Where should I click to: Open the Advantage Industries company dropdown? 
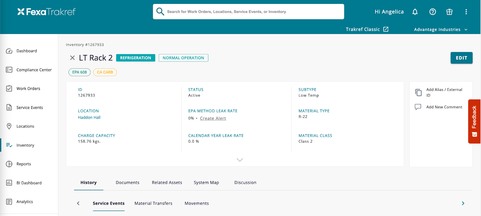(441, 29)
